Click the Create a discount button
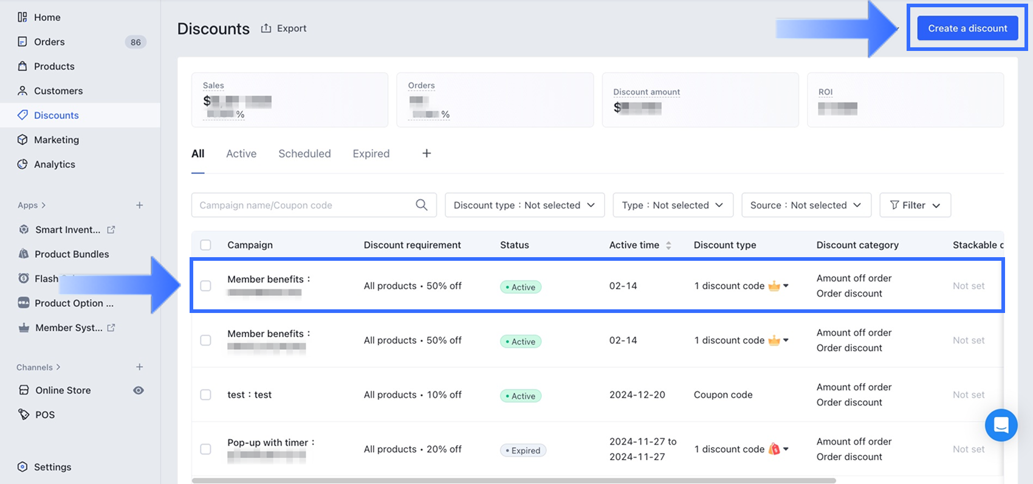Screen dimensions: 1033x484 (967, 29)
